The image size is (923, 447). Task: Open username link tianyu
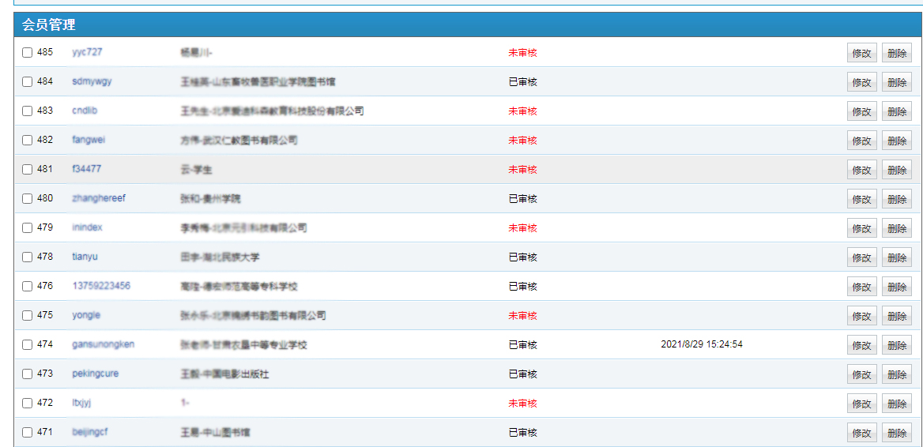click(85, 257)
